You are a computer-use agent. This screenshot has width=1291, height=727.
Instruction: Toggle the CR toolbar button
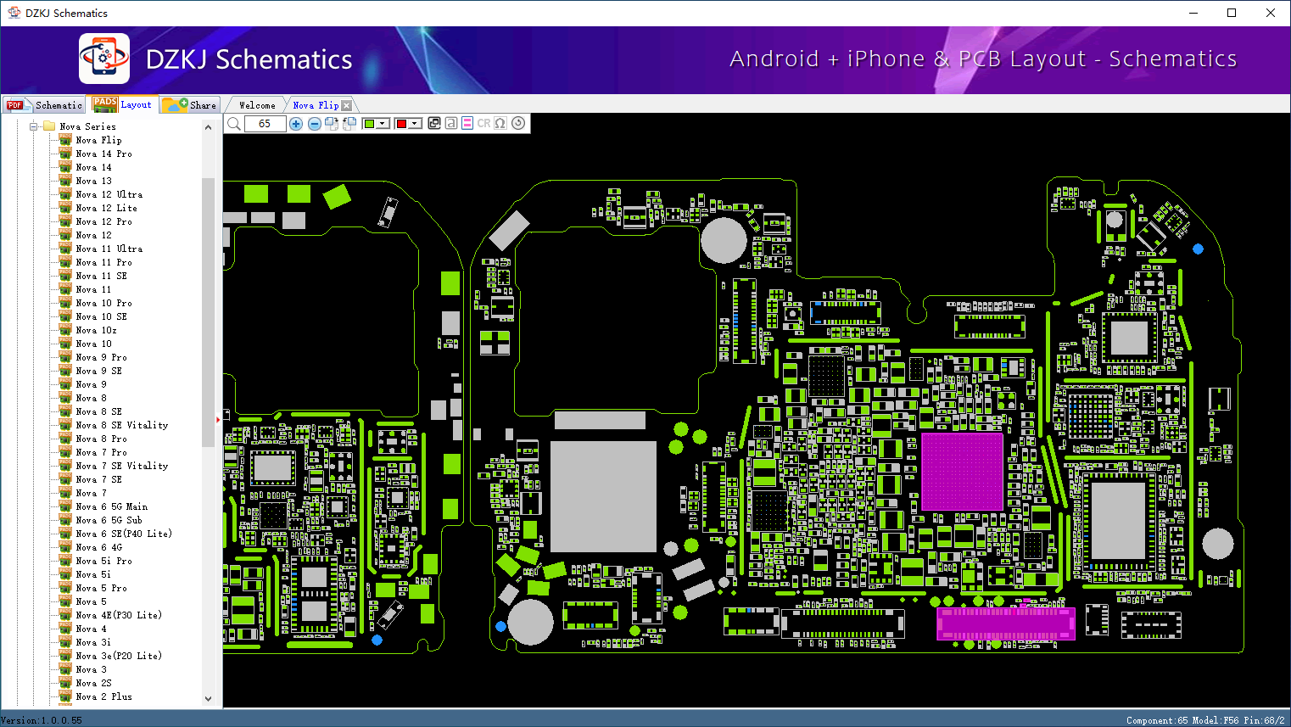coord(483,123)
